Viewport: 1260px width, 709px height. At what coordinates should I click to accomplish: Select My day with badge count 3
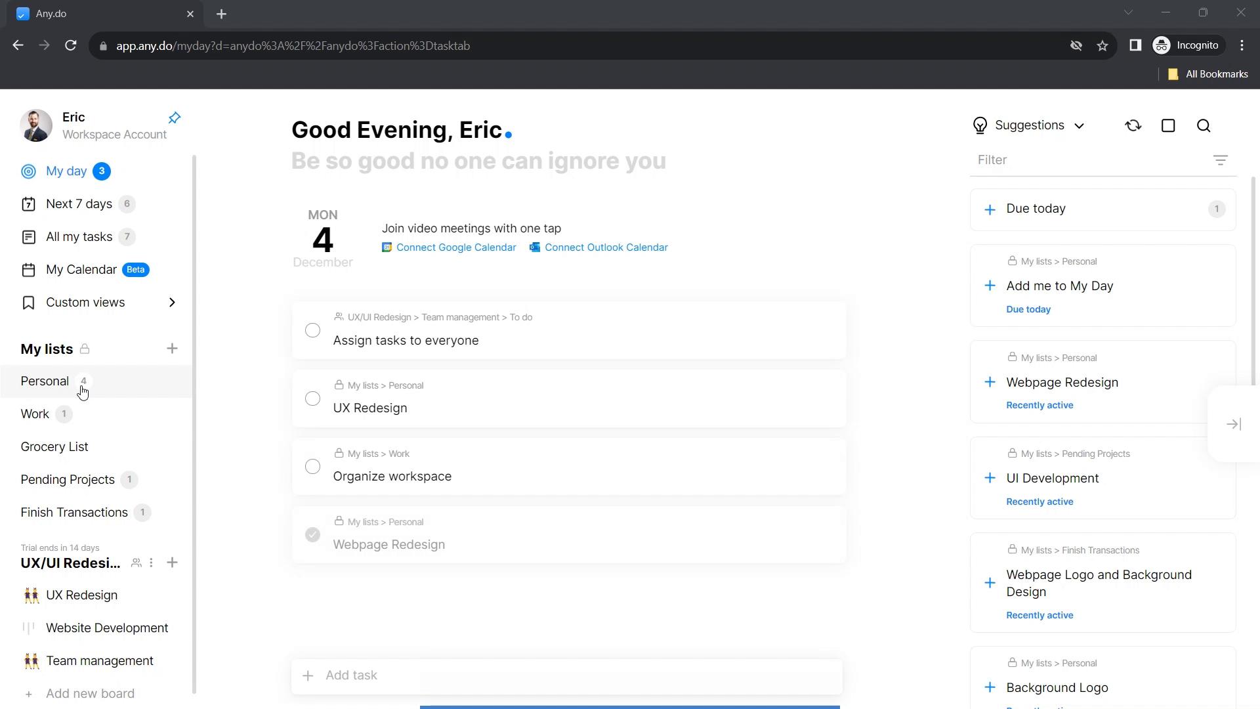(66, 171)
